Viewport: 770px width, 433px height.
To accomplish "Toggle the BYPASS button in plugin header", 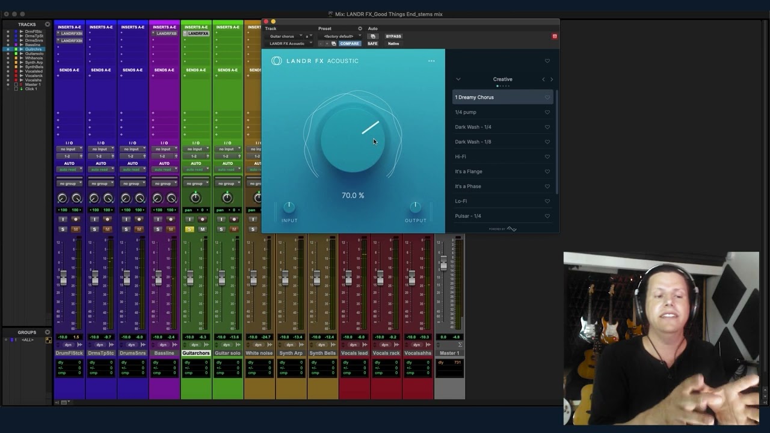I will 393,36.
